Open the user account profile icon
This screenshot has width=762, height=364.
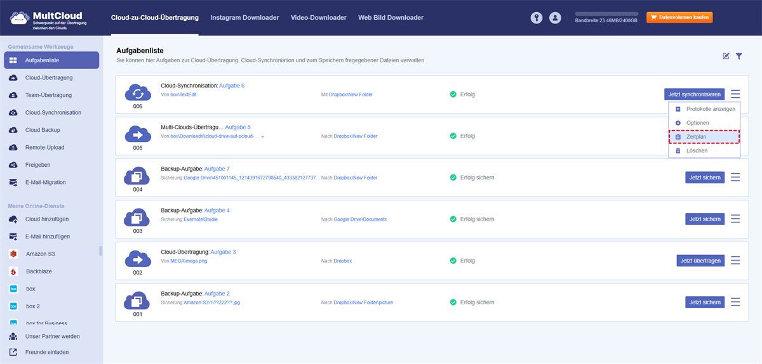(x=556, y=18)
